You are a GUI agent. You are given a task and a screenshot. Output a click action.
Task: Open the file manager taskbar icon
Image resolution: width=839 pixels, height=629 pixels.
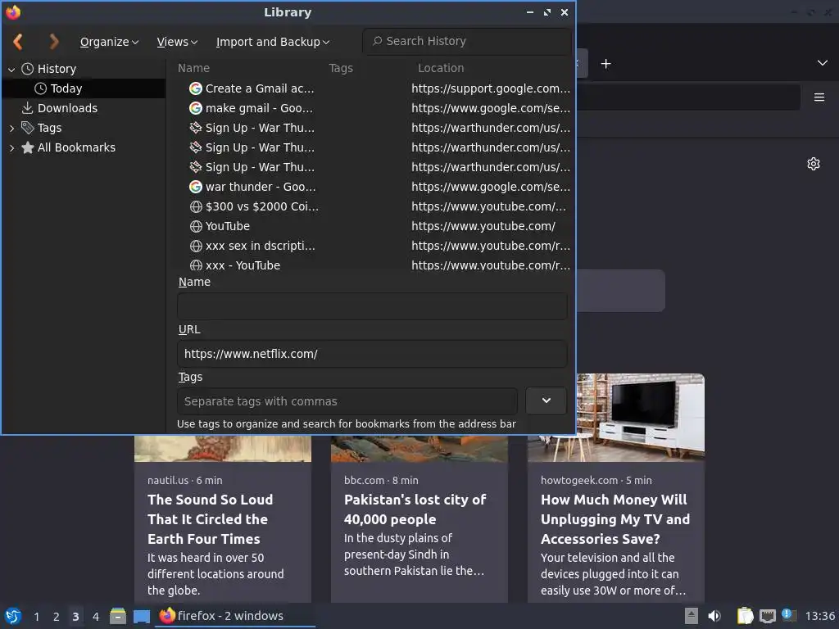tap(118, 616)
